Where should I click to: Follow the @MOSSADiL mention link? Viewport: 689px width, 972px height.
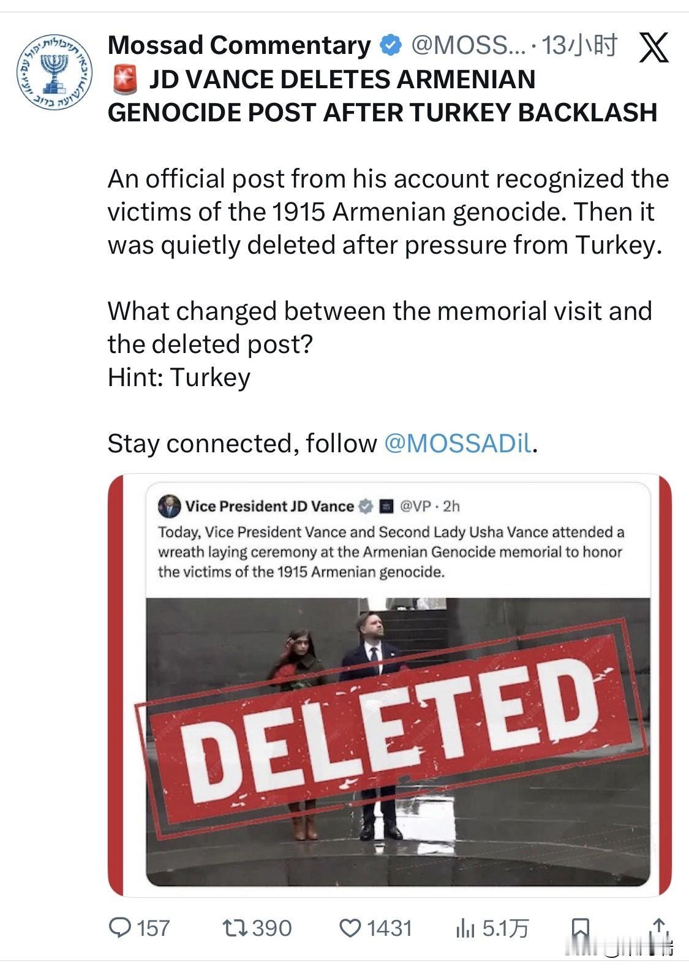457,443
